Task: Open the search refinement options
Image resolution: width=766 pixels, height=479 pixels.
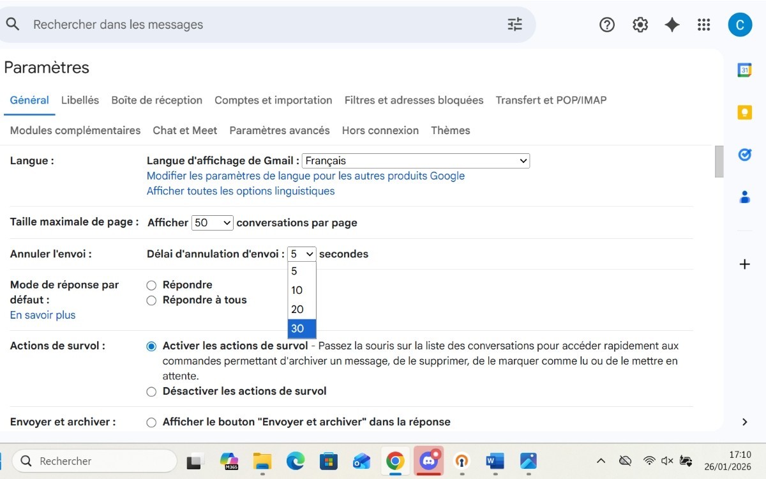Action: coord(514,24)
